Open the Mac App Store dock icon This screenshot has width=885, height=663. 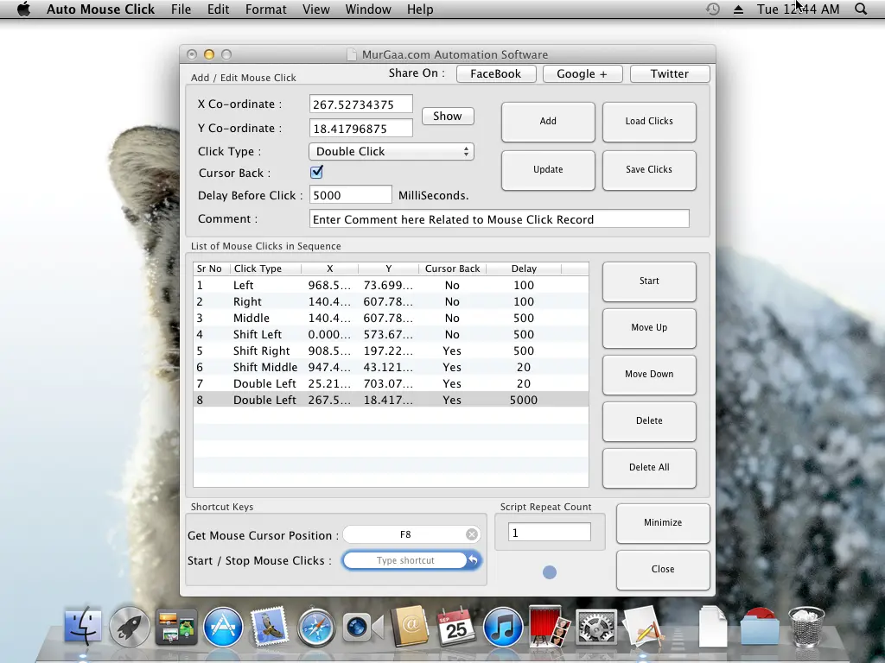[x=223, y=627]
